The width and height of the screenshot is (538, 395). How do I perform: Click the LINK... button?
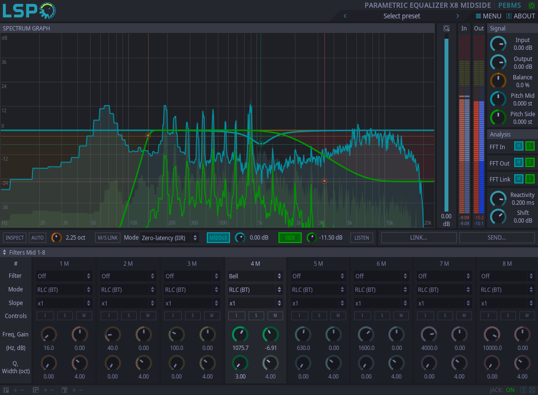(419, 238)
